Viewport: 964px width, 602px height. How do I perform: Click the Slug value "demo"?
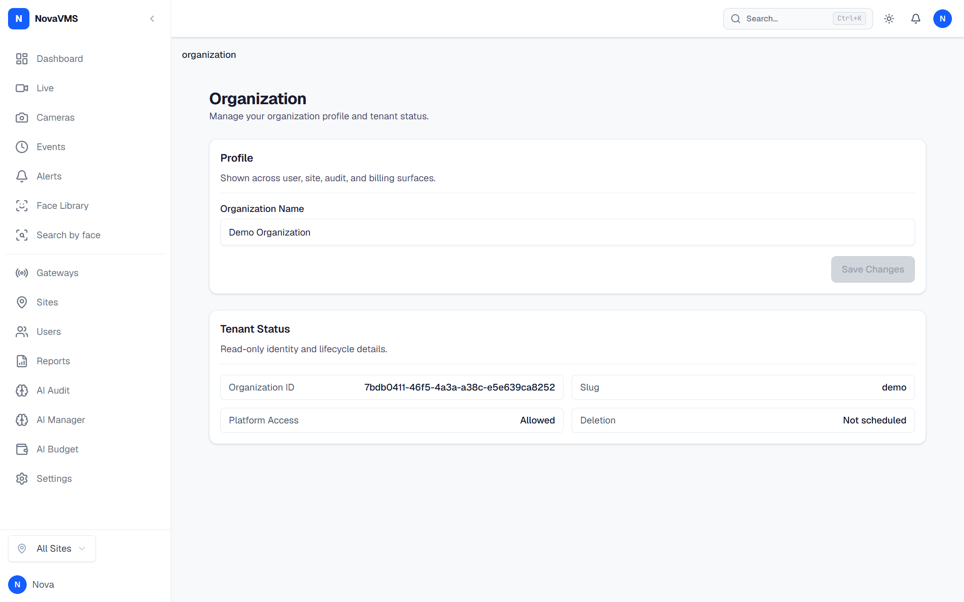pos(894,387)
